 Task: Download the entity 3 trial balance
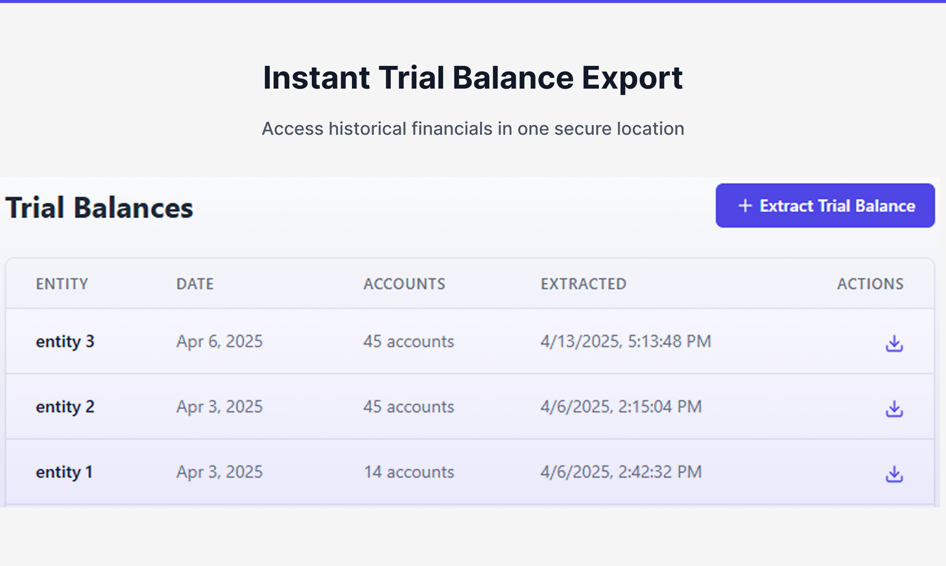[x=894, y=343]
